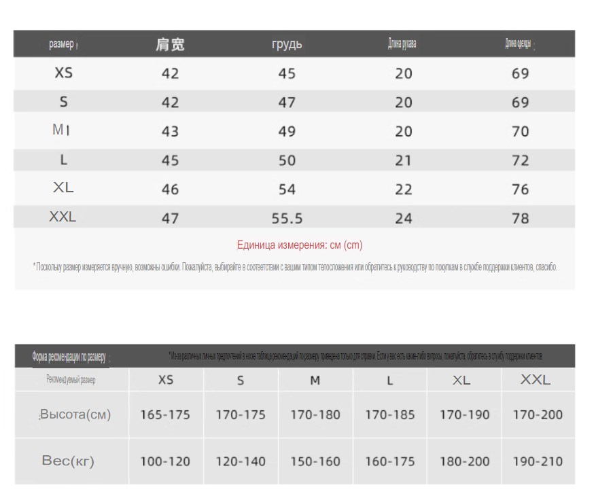Click the red Единица измерения text
Image resolution: width=594 pixels, height=496 pixels.
pos(299,245)
